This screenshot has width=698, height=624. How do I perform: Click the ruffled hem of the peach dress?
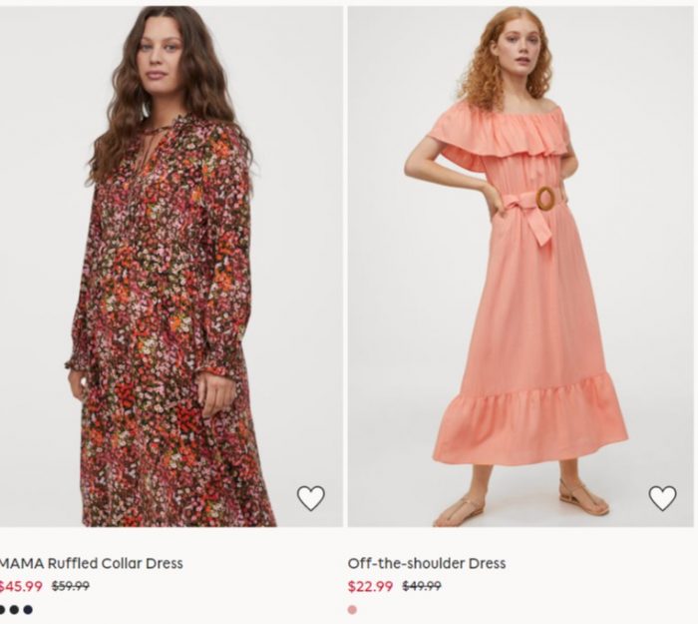(530, 421)
